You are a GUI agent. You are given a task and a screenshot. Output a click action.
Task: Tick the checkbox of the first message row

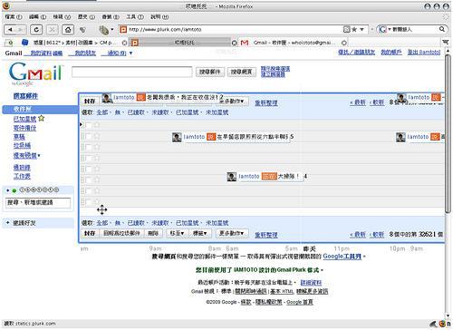click(89, 125)
